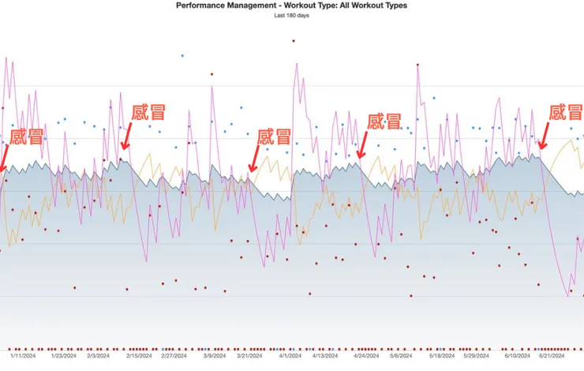Select the 4/24/2024 date label
Screen dimensions: 584x371
click(366, 356)
